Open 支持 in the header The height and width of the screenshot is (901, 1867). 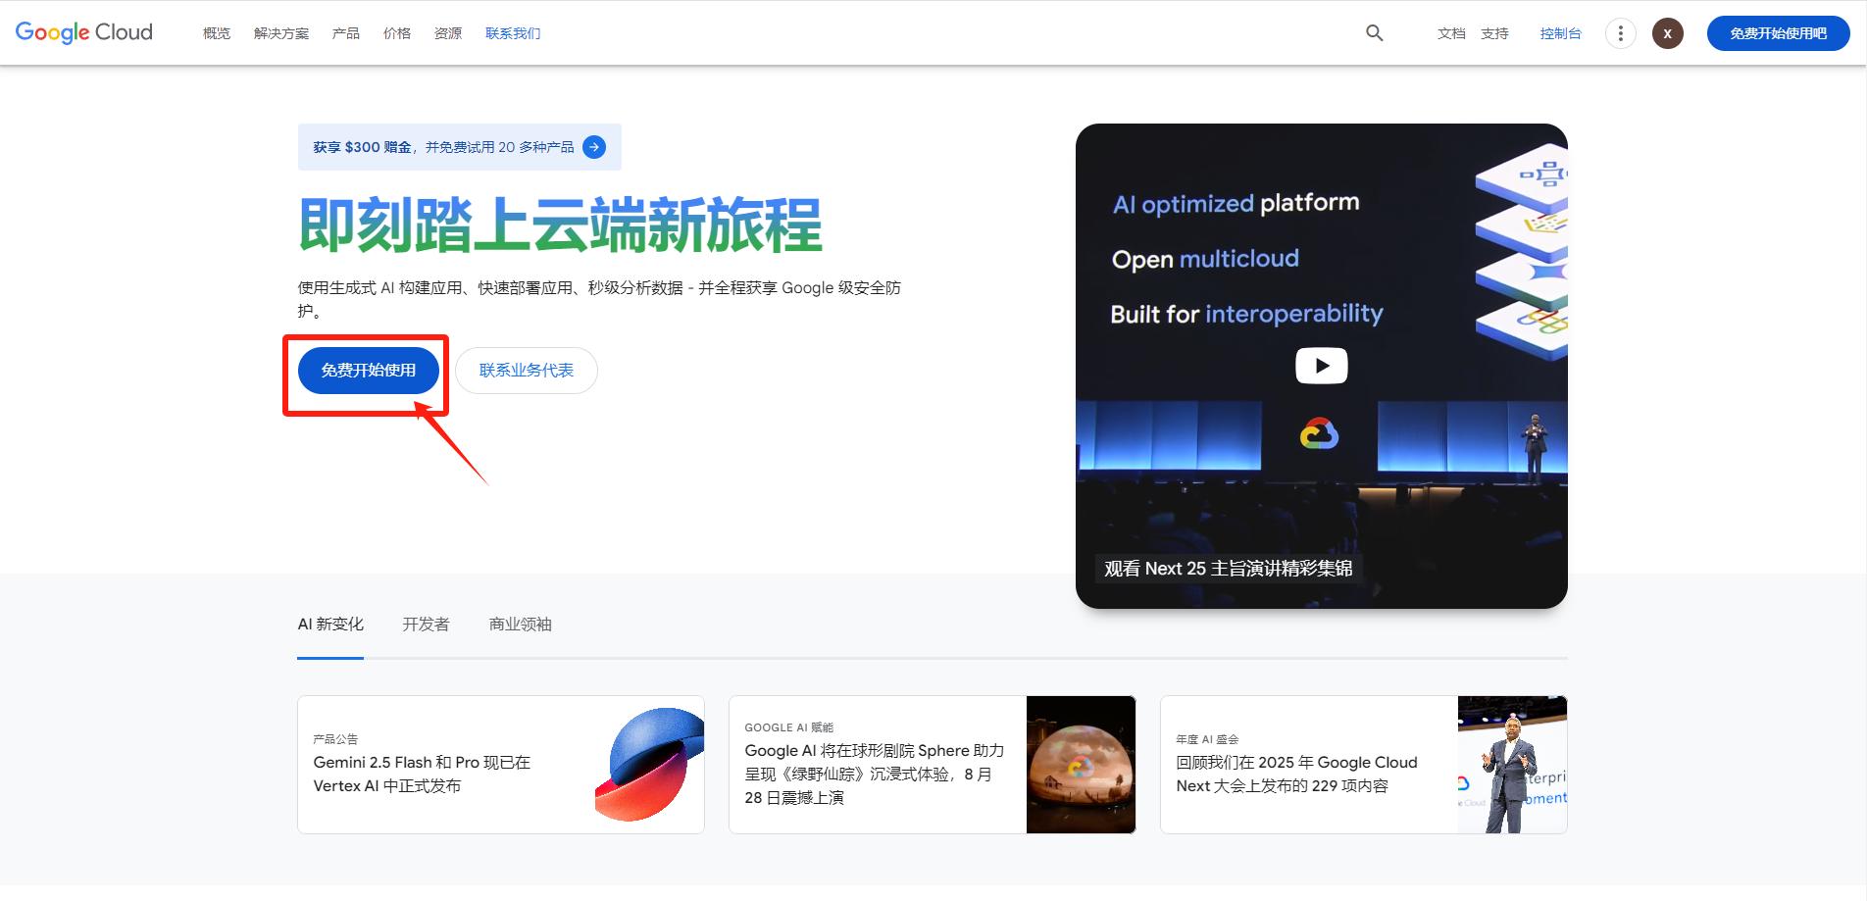1494,33
